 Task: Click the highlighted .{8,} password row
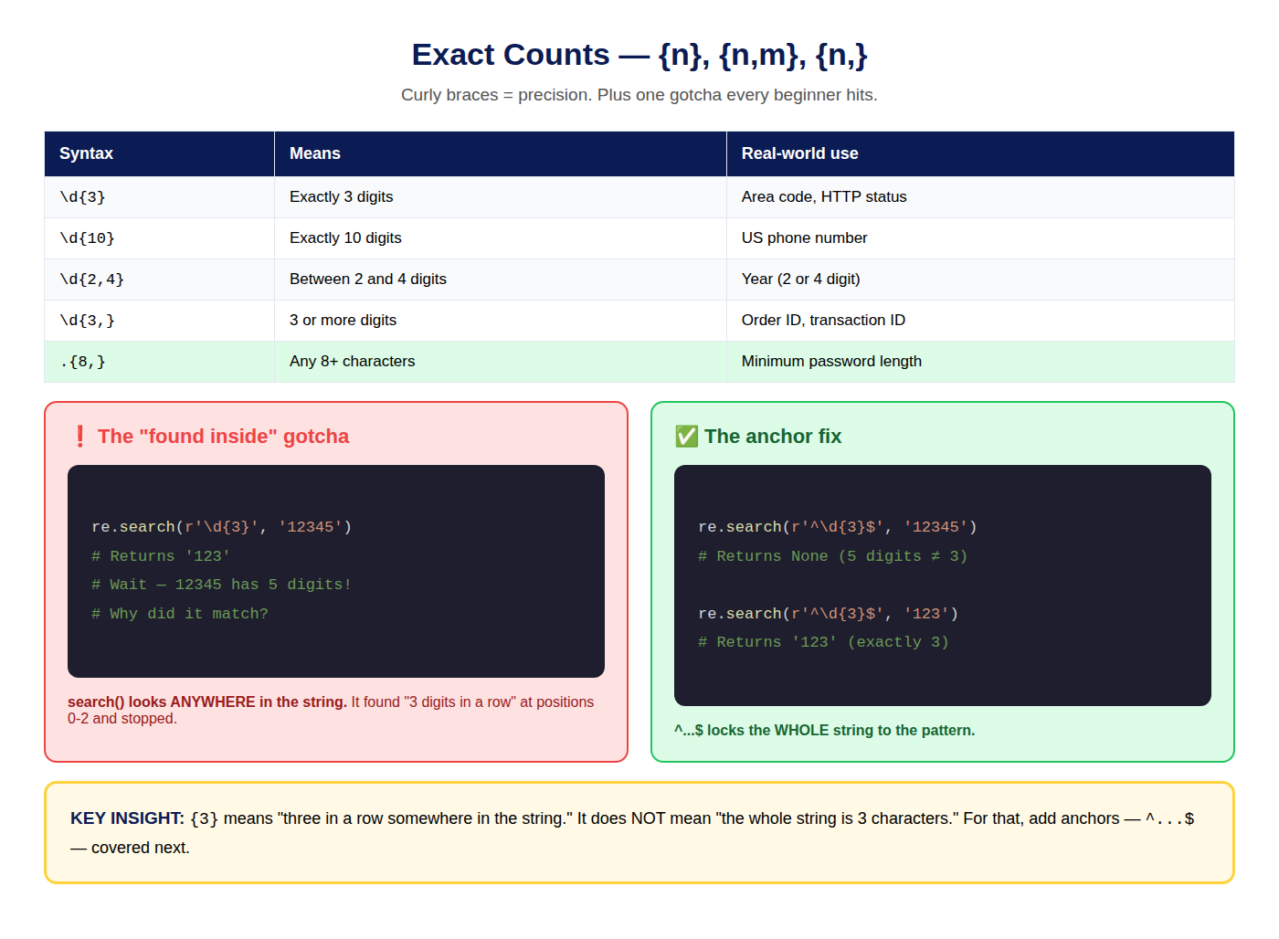point(639,362)
